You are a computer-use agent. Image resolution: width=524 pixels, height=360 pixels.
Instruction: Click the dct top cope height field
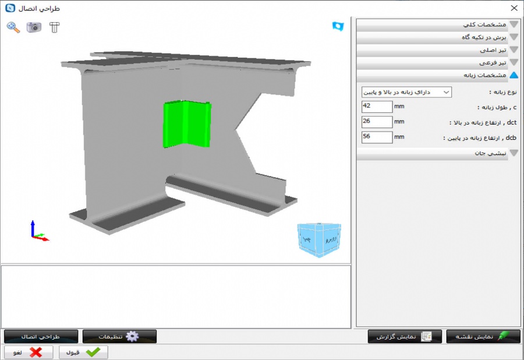tap(376, 122)
